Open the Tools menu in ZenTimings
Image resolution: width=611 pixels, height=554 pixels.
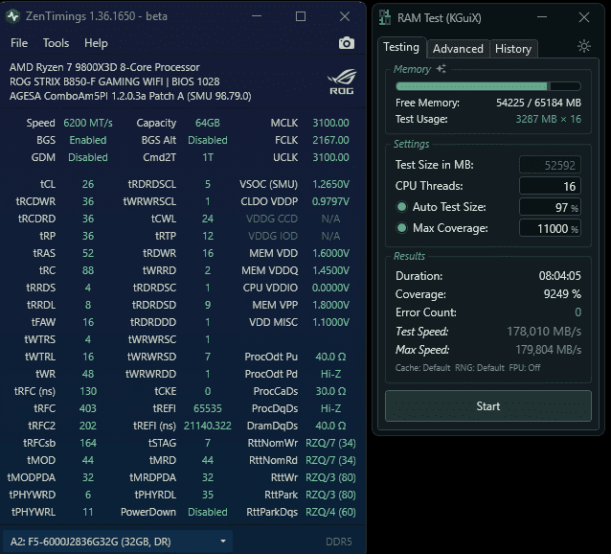(x=57, y=43)
